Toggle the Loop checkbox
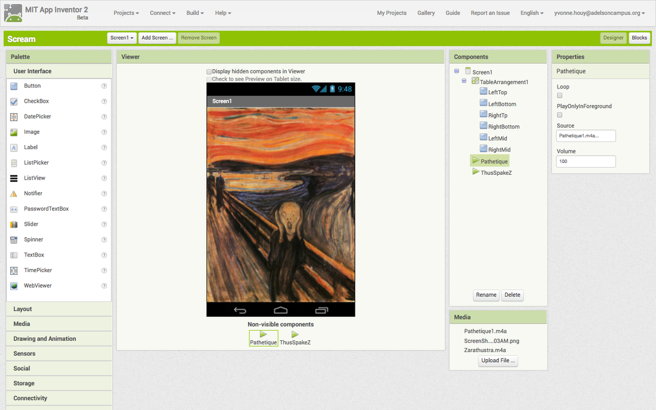656x410 pixels. [x=559, y=95]
